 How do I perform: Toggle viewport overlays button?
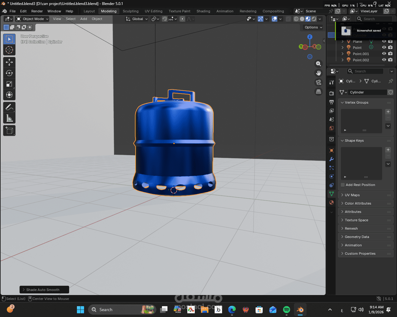(x=274, y=19)
